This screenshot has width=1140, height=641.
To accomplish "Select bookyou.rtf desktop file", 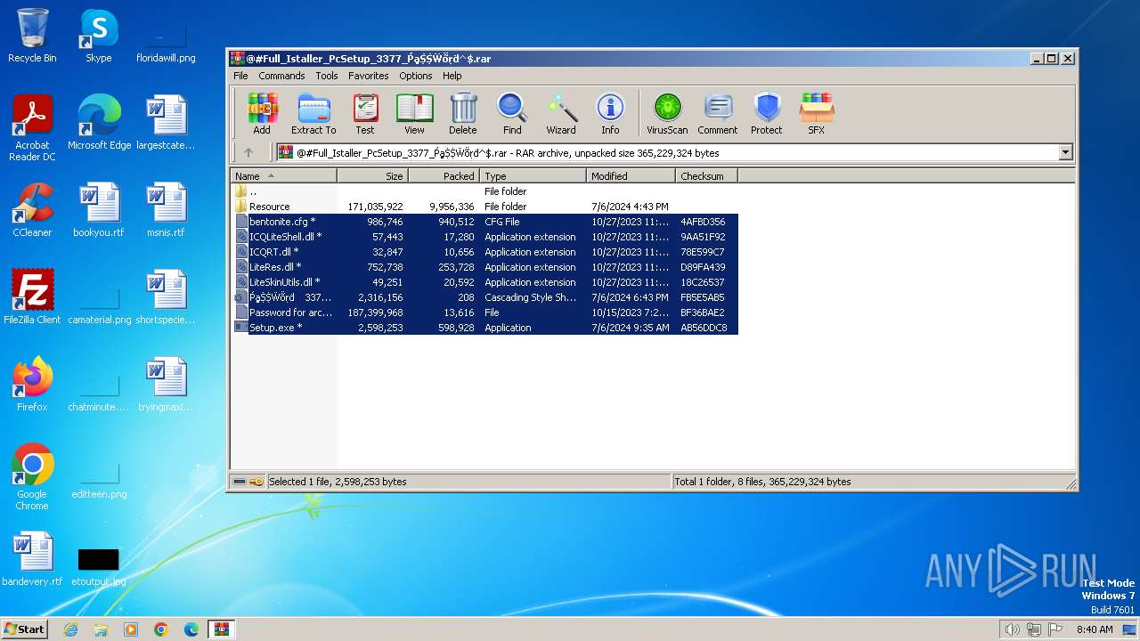I will (x=99, y=210).
